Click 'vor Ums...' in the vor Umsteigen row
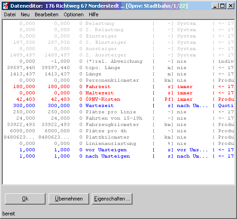 point(192,150)
